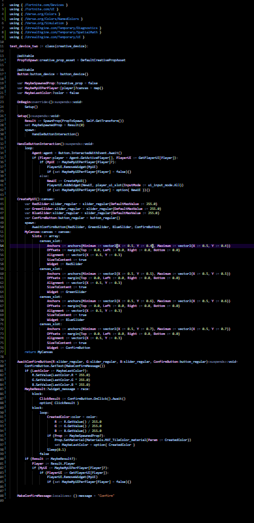Click the 'MakeConfirmMessage<localizes>' definition line
This screenshot has height=523, width=254.
point(66,496)
